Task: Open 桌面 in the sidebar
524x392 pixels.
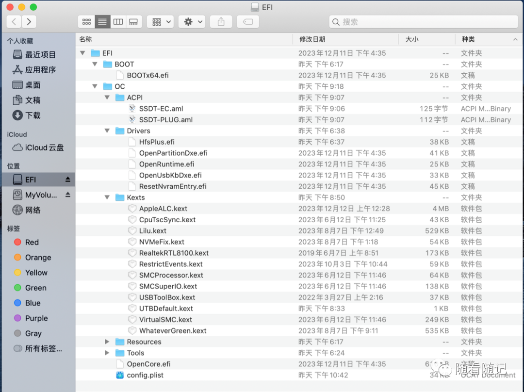Action: [26, 85]
